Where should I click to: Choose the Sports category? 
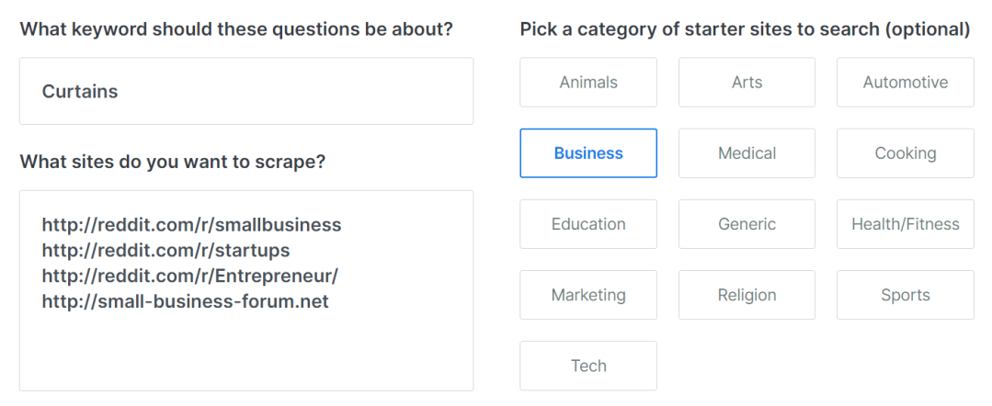point(905,295)
